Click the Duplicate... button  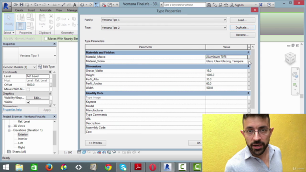click(242, 28)
